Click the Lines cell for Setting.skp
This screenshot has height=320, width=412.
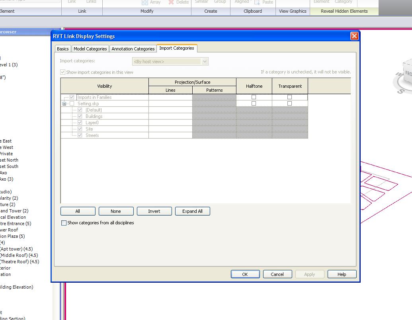170,104
